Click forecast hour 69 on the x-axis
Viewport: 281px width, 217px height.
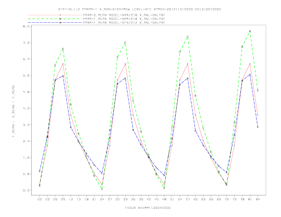(219, 199)
